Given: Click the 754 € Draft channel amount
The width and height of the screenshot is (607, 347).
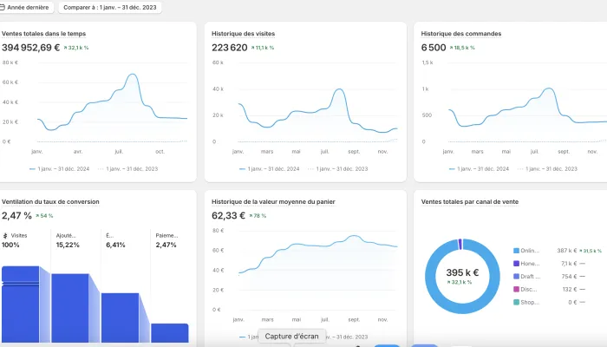Looking at the screenshot, I should (570, 276).
